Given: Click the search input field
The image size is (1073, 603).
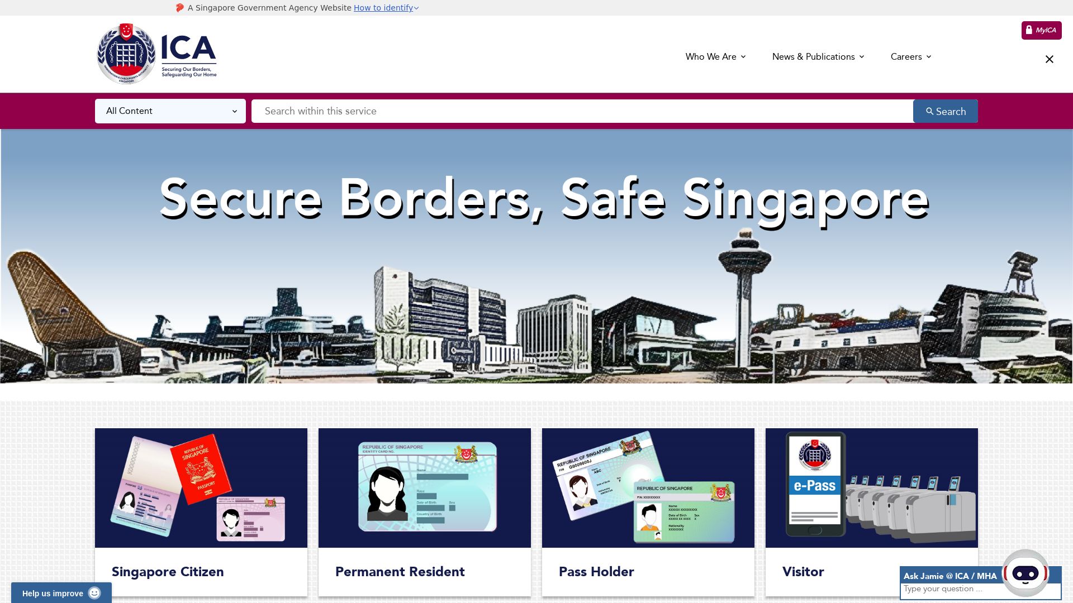Looking at the screenshot, I should tap(582, 111).
